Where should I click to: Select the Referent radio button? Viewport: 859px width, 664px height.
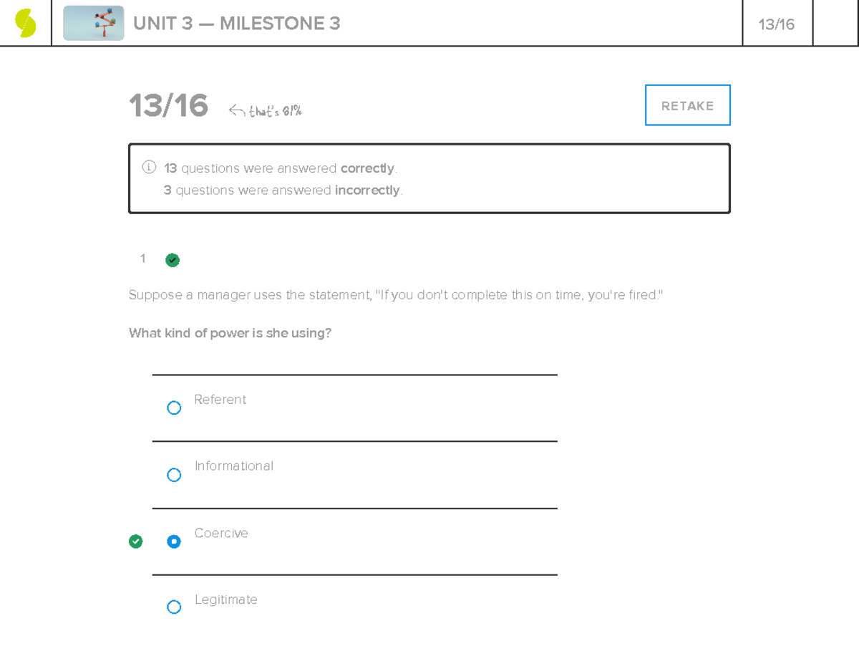tap(174, 408)
